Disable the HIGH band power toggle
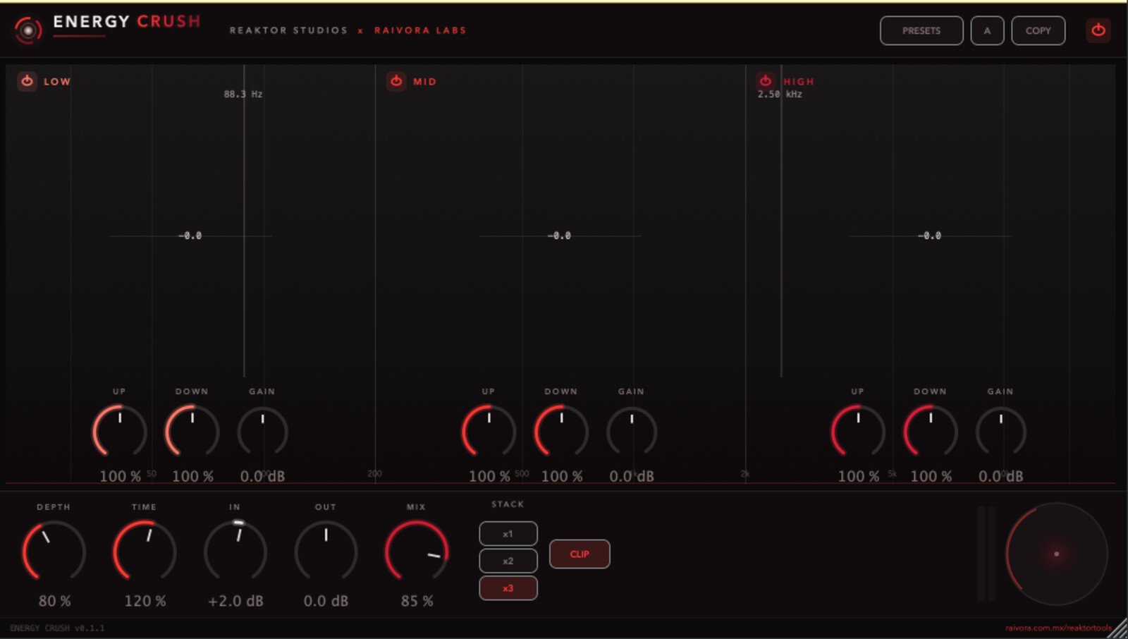The height and width of the screenshot is (639, 1128). tap(766, 81)
